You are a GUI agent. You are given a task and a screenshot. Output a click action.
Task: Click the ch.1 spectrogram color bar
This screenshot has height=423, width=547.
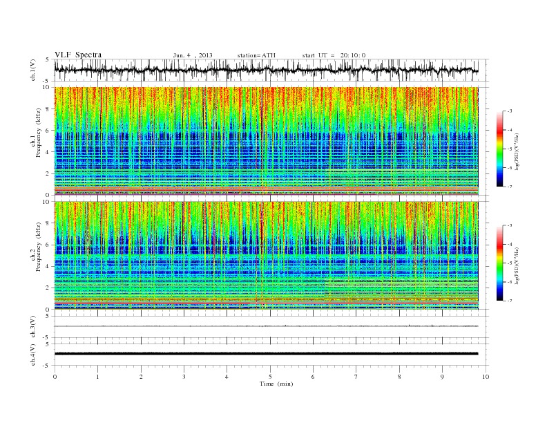point(499,149)
